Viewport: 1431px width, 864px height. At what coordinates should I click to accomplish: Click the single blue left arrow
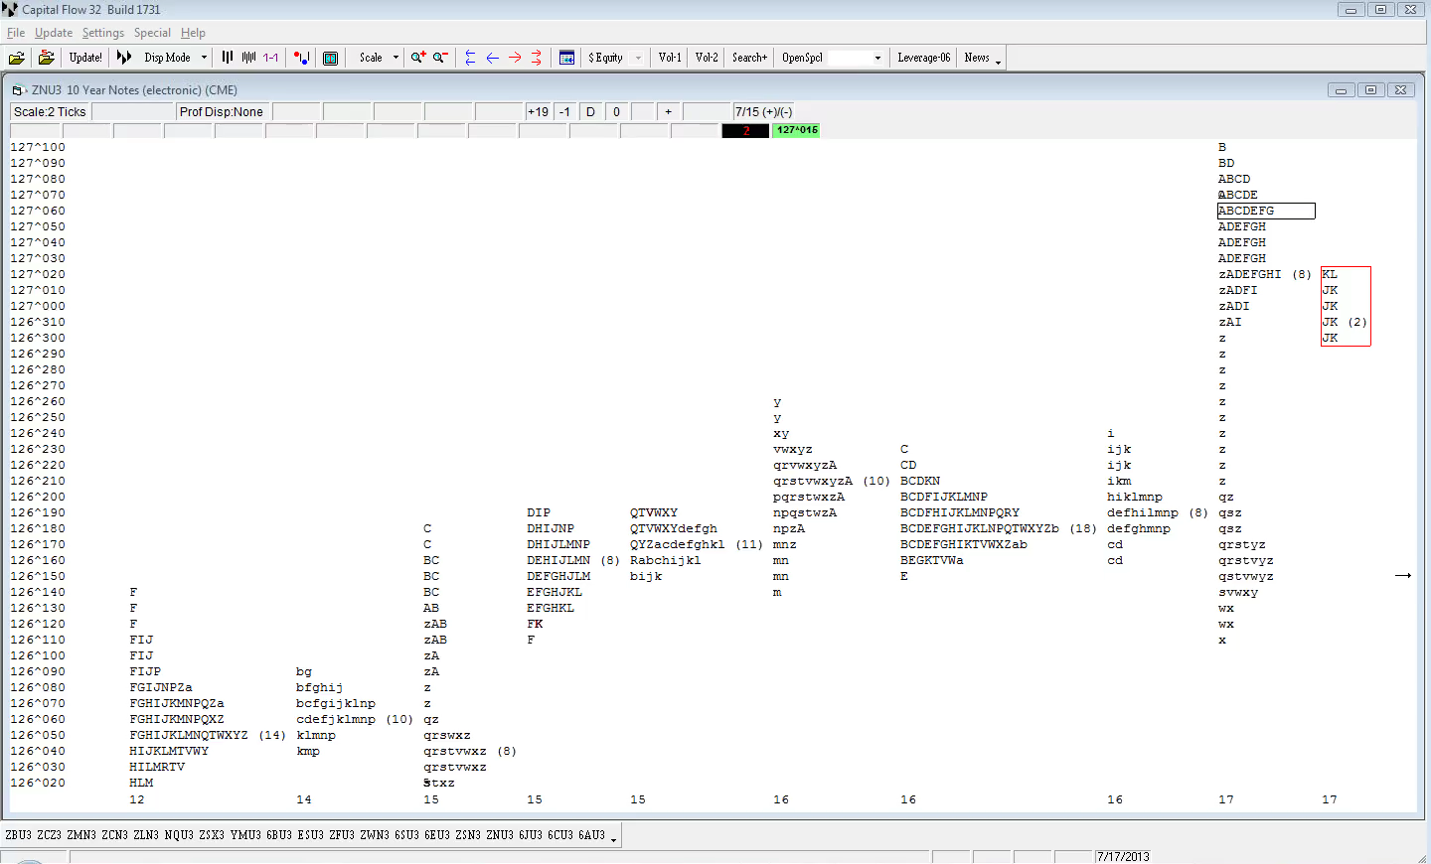tap(493, 58)
